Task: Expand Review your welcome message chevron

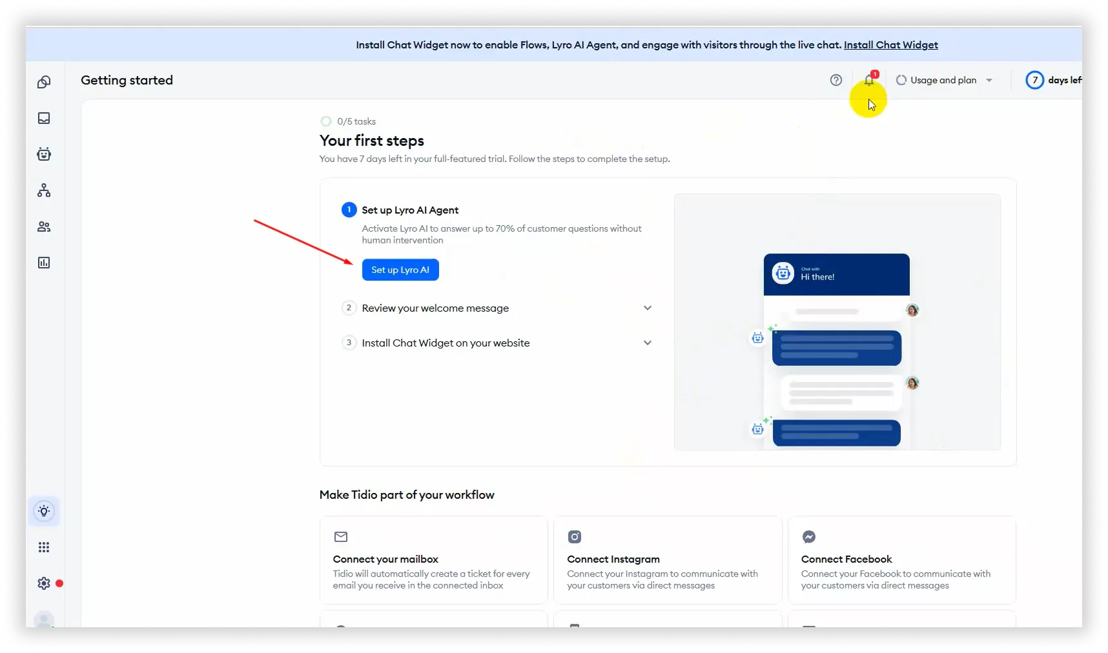Action: click(648, 308)
